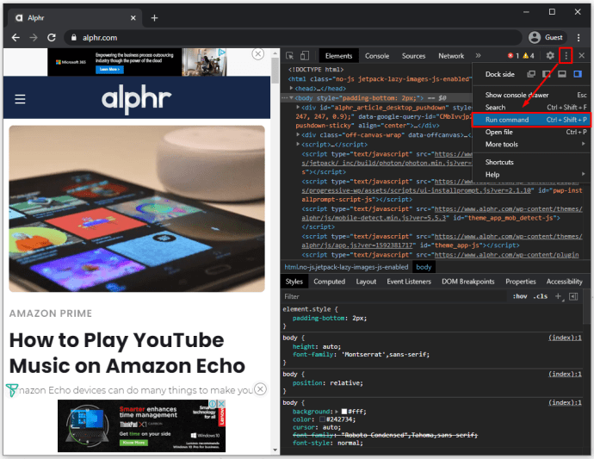Switch to the Console tab
Image resolution: width=594 pixels, height=459 pixels.
(377, 56)
